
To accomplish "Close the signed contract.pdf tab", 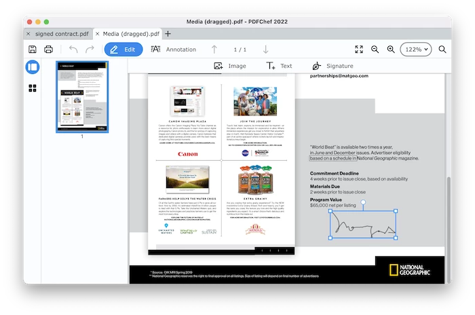I will click(x=28, y=34).
